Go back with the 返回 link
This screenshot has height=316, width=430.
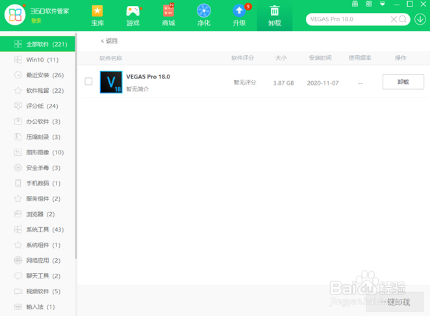(x=109, y=41)
